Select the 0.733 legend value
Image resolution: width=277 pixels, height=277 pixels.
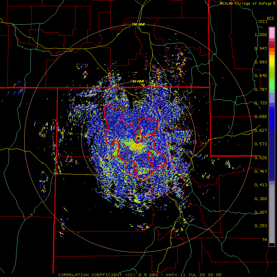261,103
